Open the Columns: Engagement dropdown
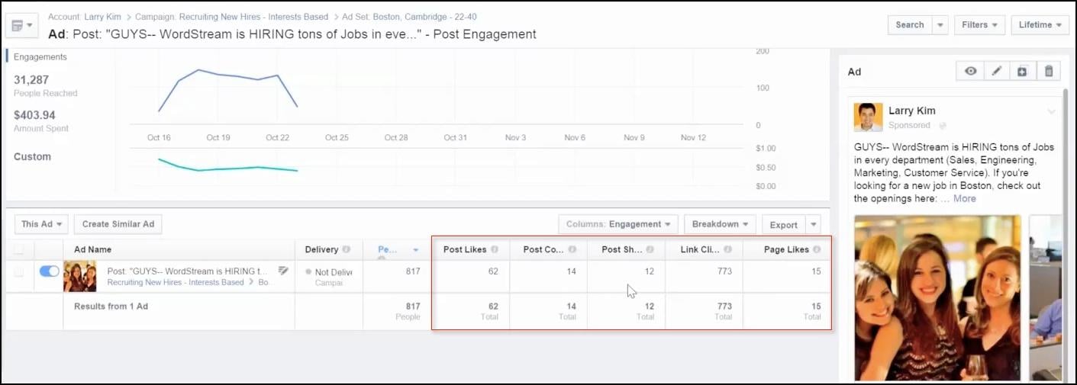Image resolution: width=1077 pixels, height=385 pixels. point(618,224)
